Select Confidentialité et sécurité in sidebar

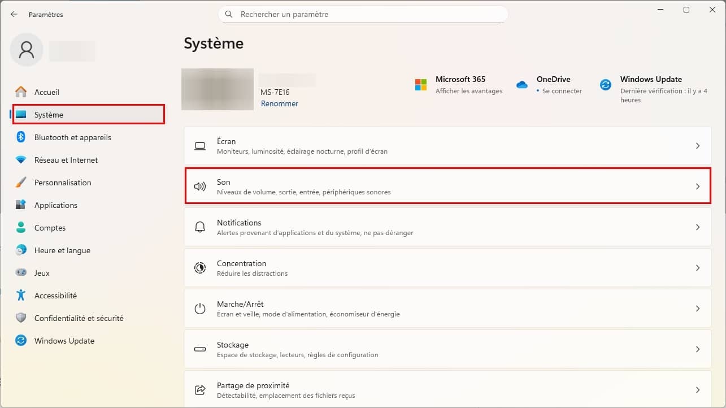79,318
